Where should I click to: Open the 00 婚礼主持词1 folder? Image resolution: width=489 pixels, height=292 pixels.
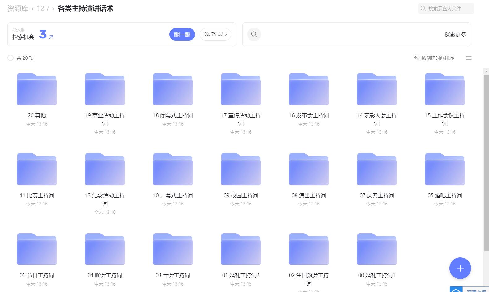[x=377, y=249]
